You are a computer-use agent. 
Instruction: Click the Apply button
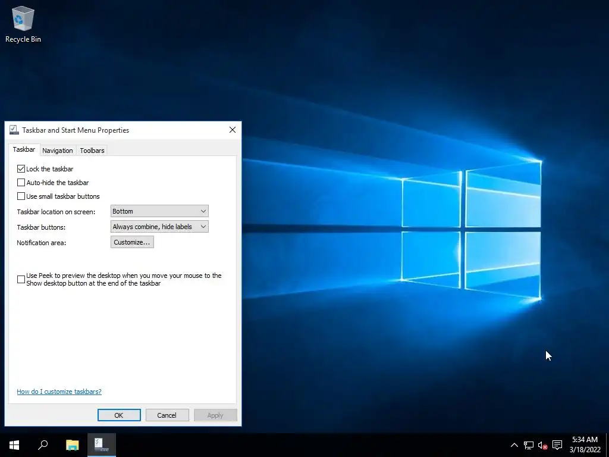(215, 415)
